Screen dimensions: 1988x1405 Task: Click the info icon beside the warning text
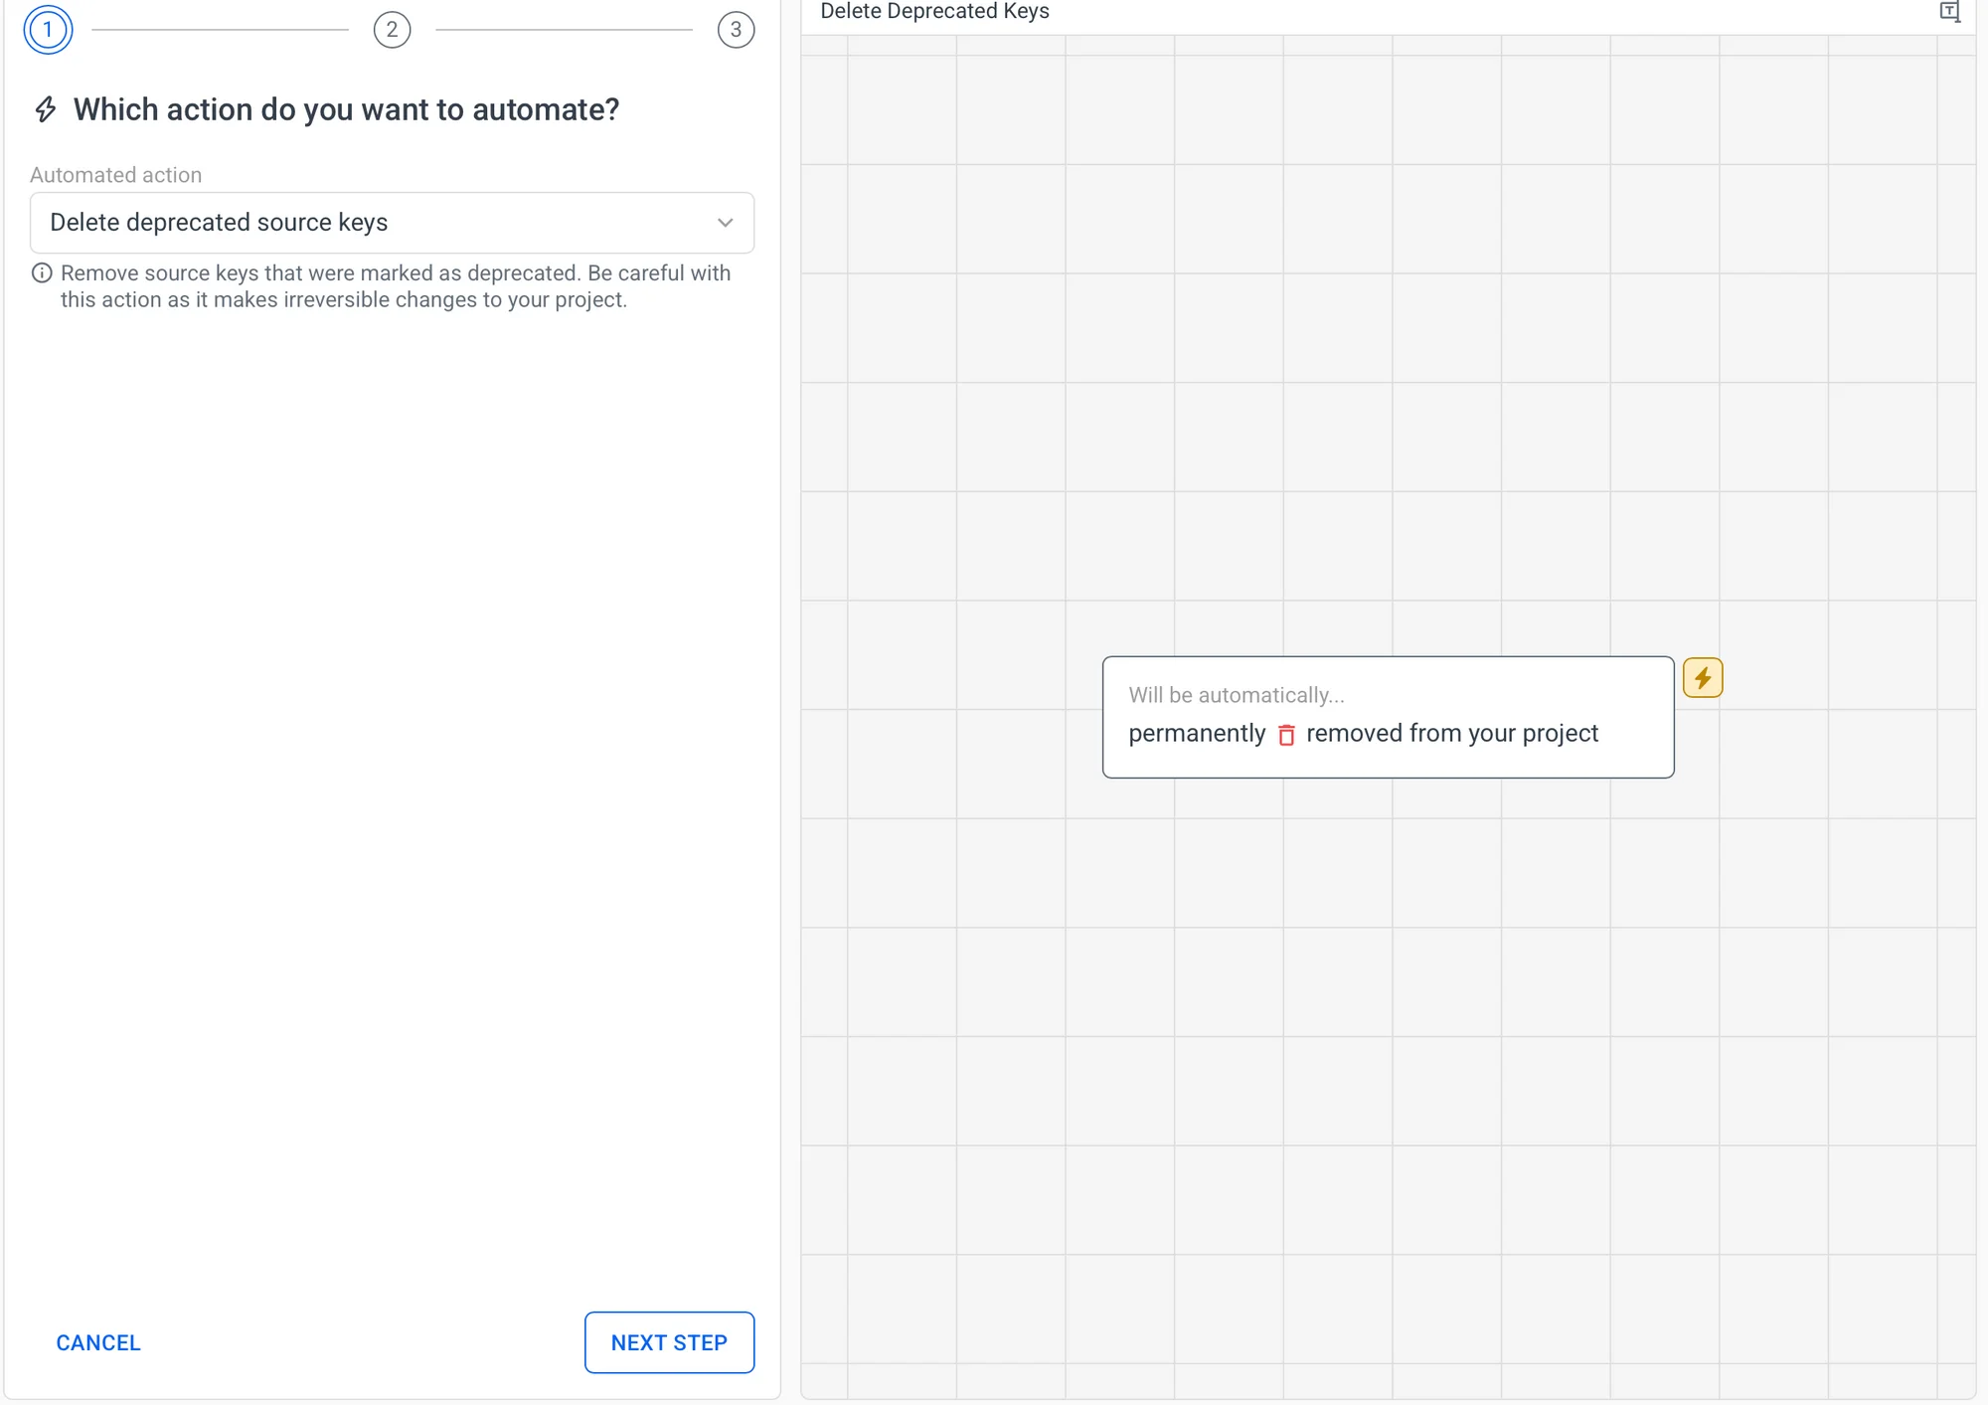pyautogui.click(x=42, y=273)
